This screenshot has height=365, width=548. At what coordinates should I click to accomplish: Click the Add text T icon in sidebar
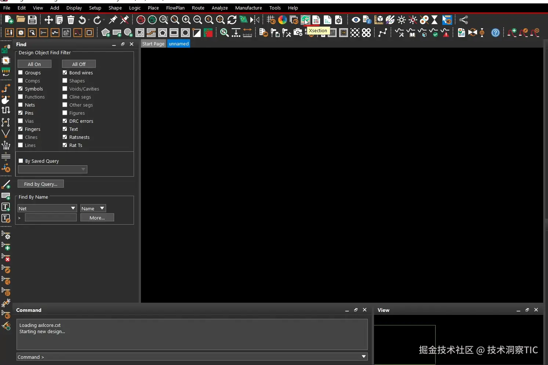[x=6, y=207]
